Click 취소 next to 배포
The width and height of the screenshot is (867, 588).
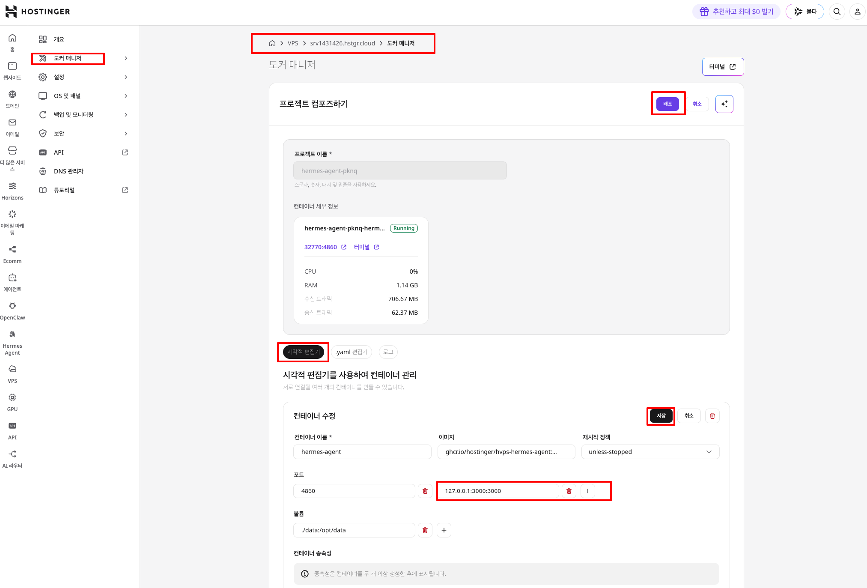(x=697, y=104)
